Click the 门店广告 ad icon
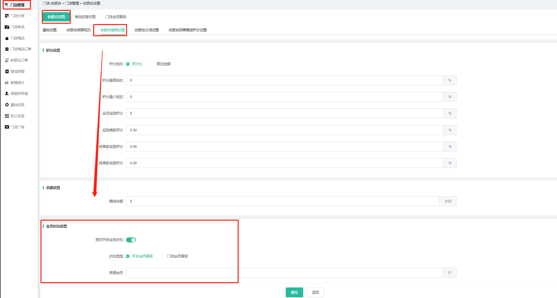The height and width of the screenshot is (298, 557). pos(7,127)
